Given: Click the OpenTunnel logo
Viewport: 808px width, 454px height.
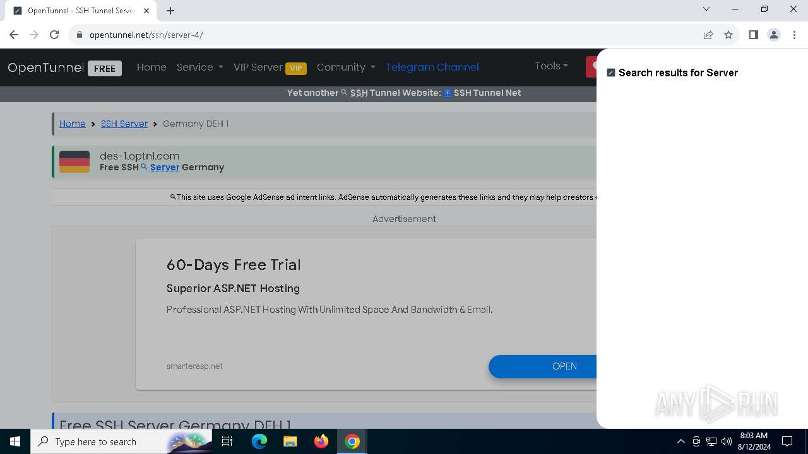Looking at the screenshot, I should pyautogui.click(x=45, y=67).
